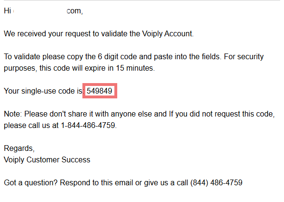Click the text Got a question?

pos(30,182)
